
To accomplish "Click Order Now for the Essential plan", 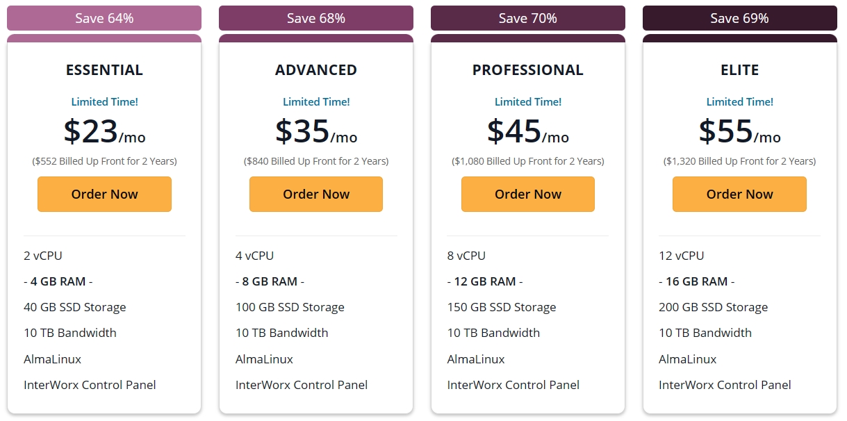I will pos(104,195).
